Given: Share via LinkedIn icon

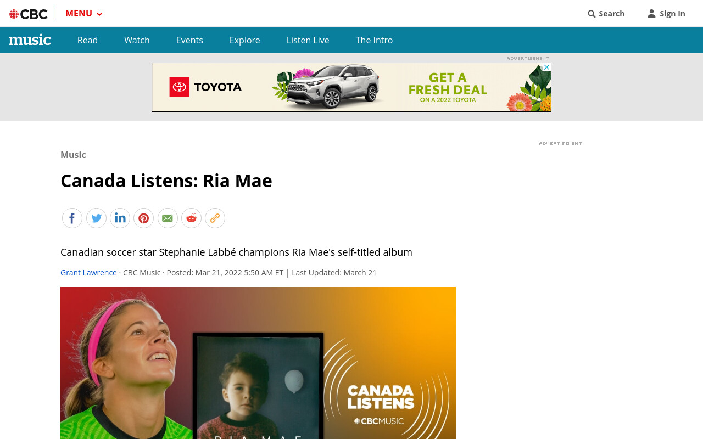Looking at the screenshot, I should click(120, 218).
